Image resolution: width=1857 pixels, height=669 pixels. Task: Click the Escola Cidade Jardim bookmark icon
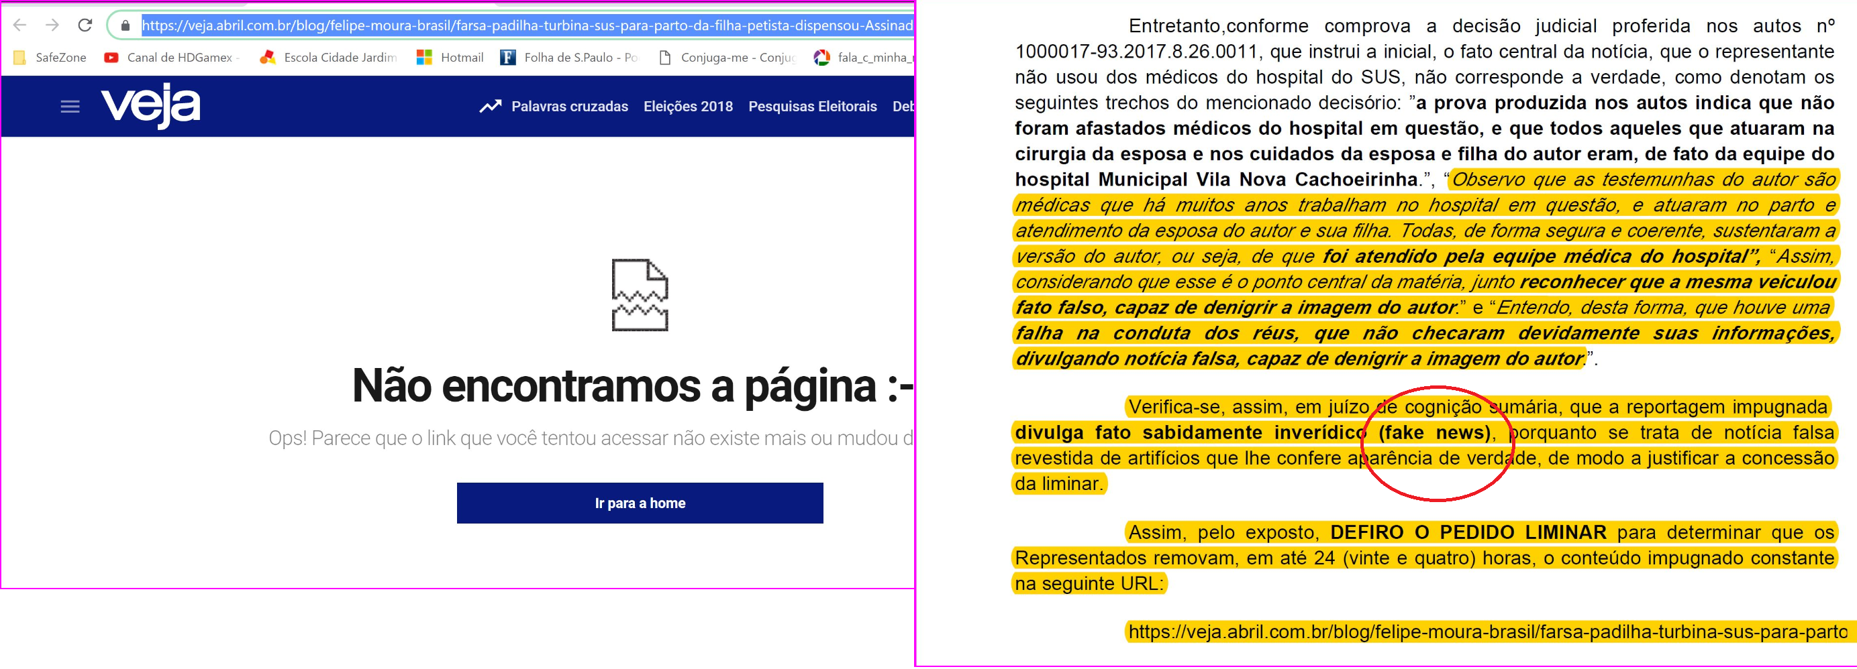tap(268, 58)
